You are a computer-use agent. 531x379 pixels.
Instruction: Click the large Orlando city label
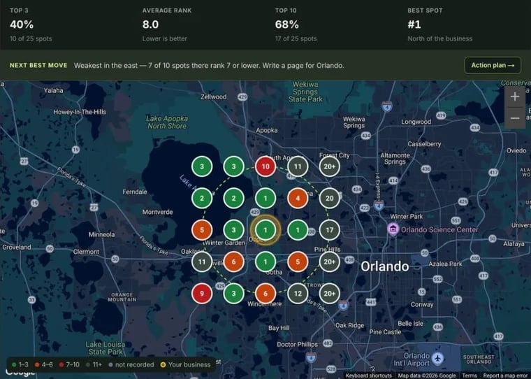coord(385,266)
